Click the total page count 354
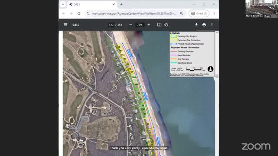 click(120, 25)
